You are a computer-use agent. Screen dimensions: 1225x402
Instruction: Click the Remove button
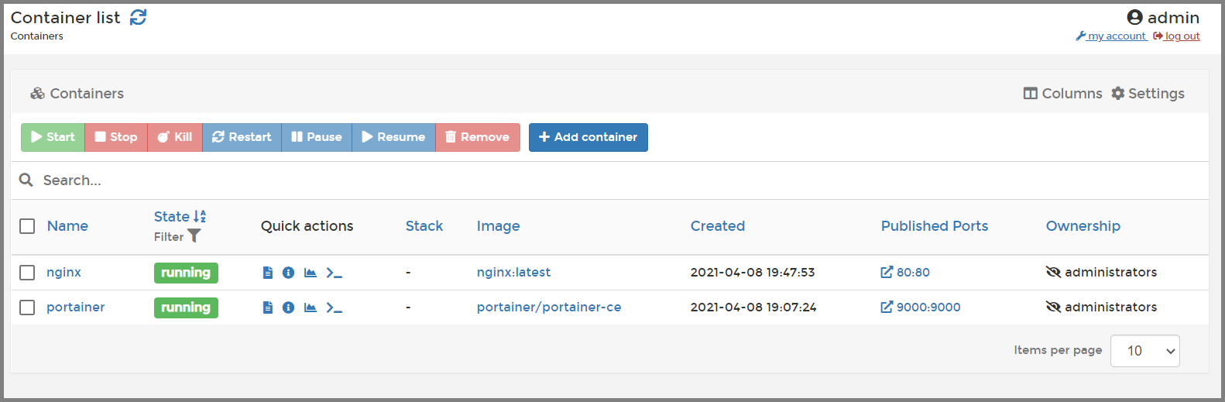(x=478, y=137)
